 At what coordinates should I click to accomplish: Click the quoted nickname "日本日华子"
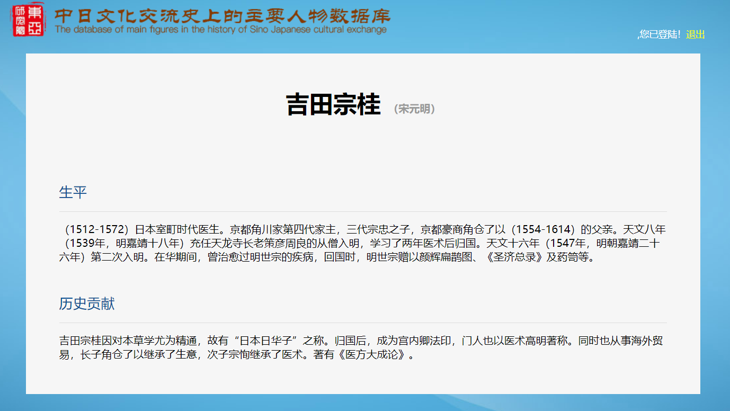pos(268,340)
